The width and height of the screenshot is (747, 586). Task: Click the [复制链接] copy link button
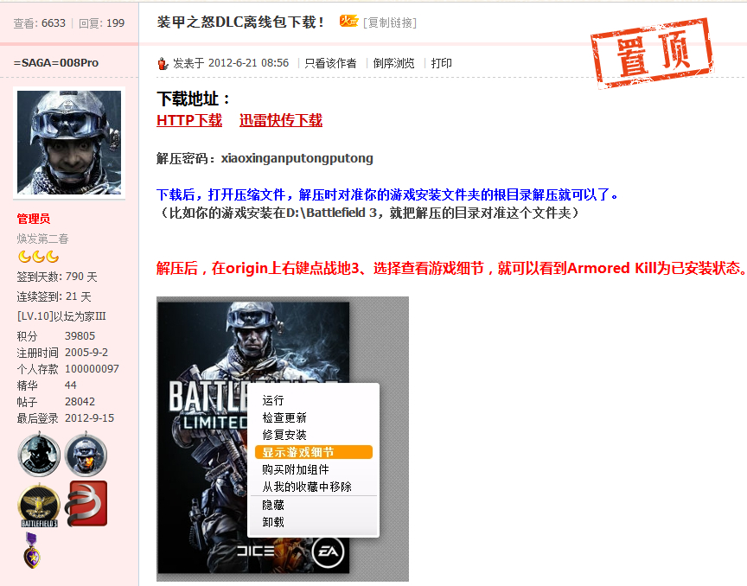390,22
